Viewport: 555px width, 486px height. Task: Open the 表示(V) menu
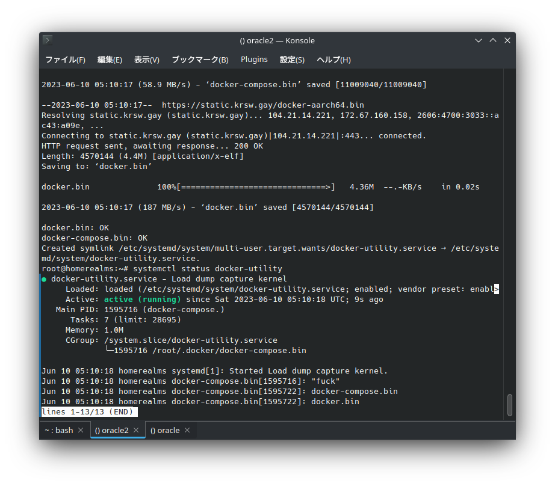[x=146, y=60]
